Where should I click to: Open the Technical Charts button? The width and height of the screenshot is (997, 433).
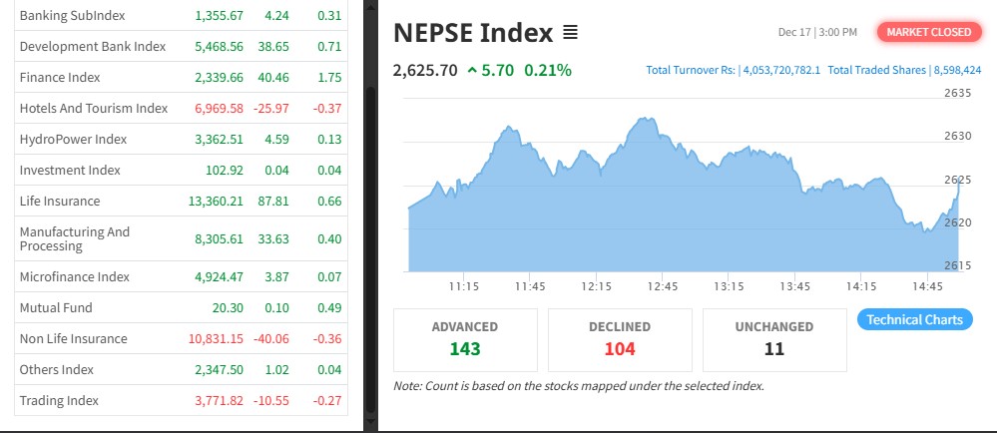(914, 319)
